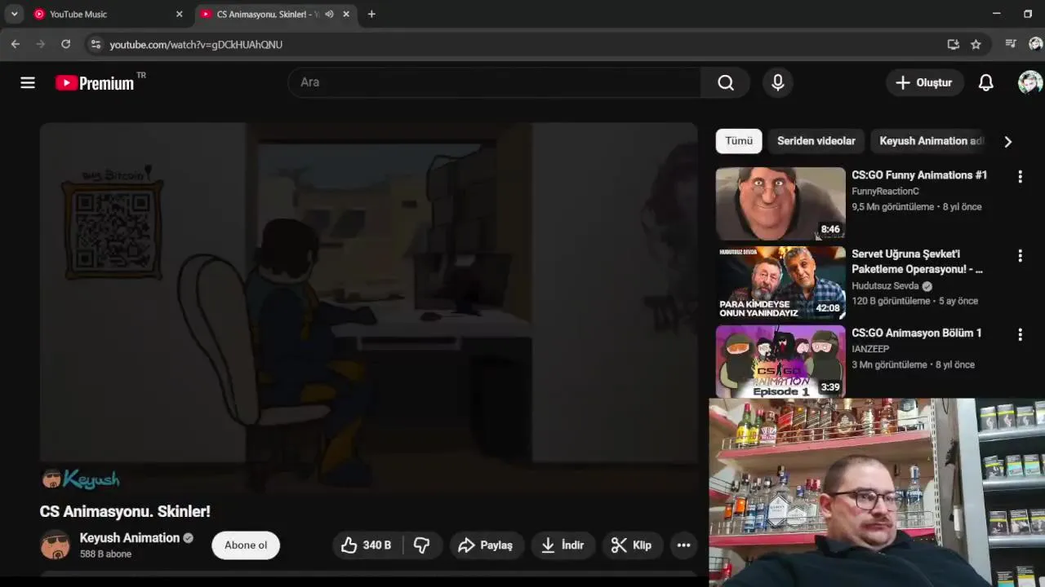Click the video title CS Animasyonu. Skinler!

[x=125, y=511]
